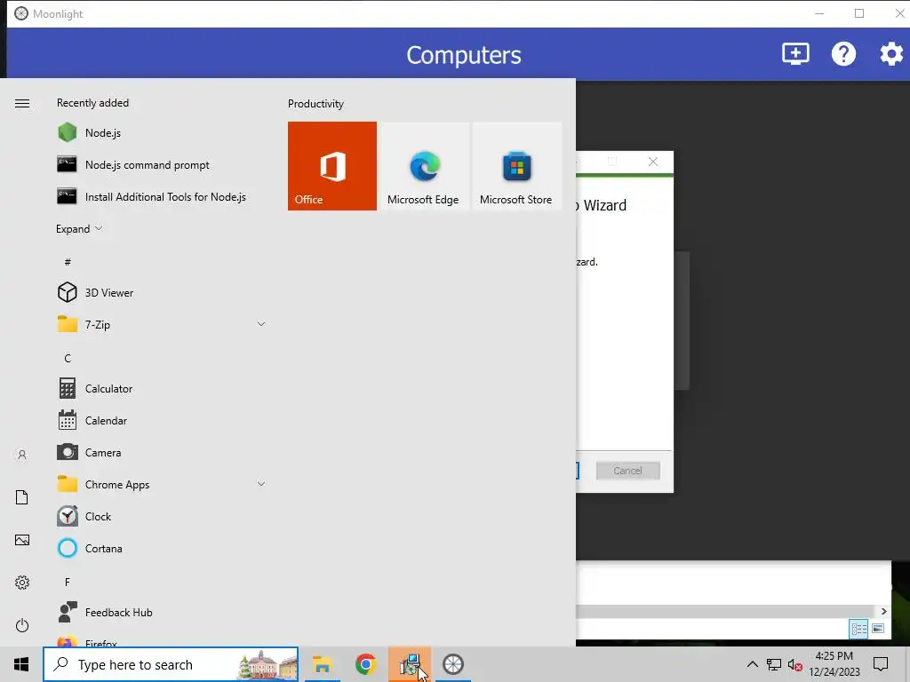Screen dimensions: 910x682
Task: Open File Explorer from the taskbar
Action: [x=322, y=664]
